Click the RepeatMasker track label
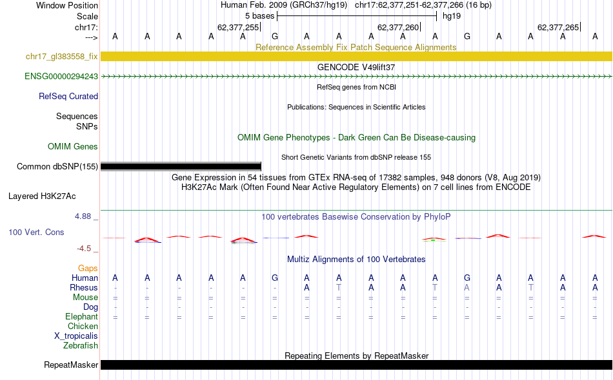The width and height of the screenshot is (613, 380). pos(71,365)
